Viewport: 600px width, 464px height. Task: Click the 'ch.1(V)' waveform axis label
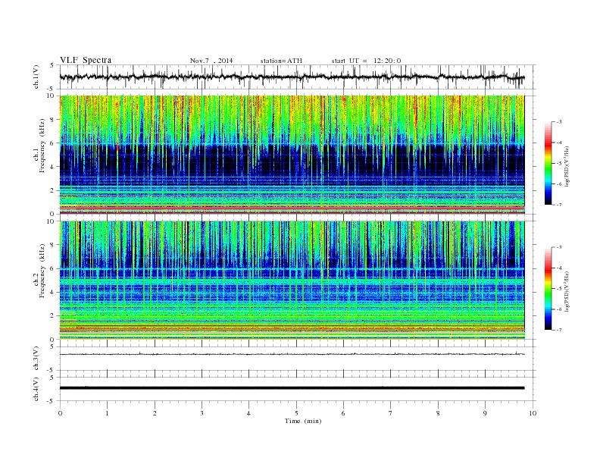[36, 77]
